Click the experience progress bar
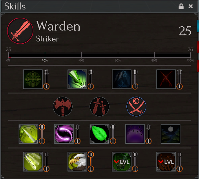 pos(99,55)
